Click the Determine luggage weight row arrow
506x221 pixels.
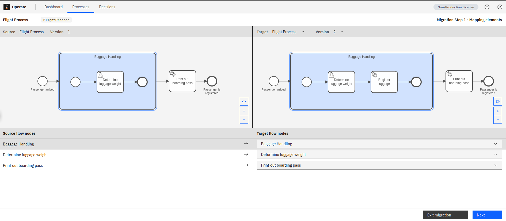[x=246, y=155]
